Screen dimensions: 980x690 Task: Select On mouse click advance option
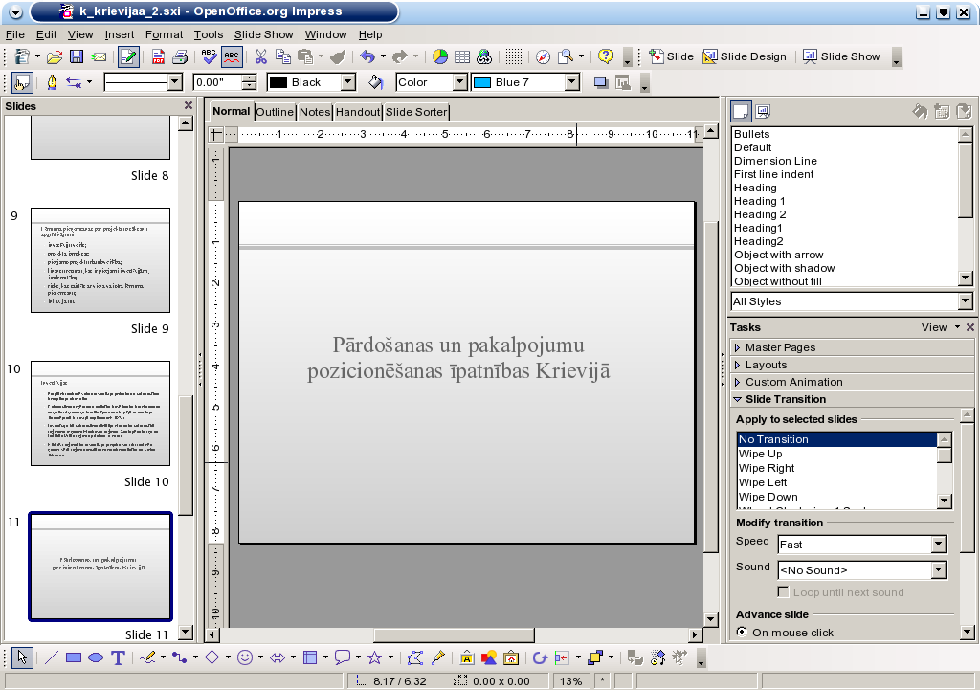pyautogui.click(x=742, y=632)
